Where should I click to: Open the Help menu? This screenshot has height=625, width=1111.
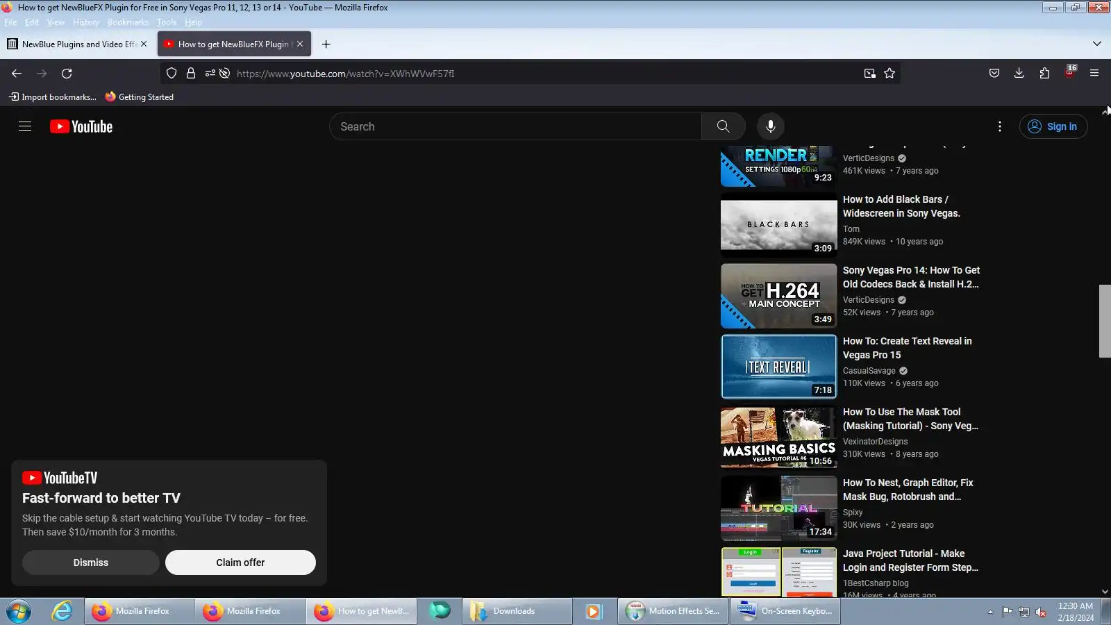click(193, 22)
